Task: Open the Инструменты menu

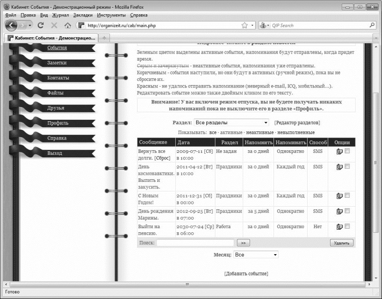Action: tap(111, 15)
